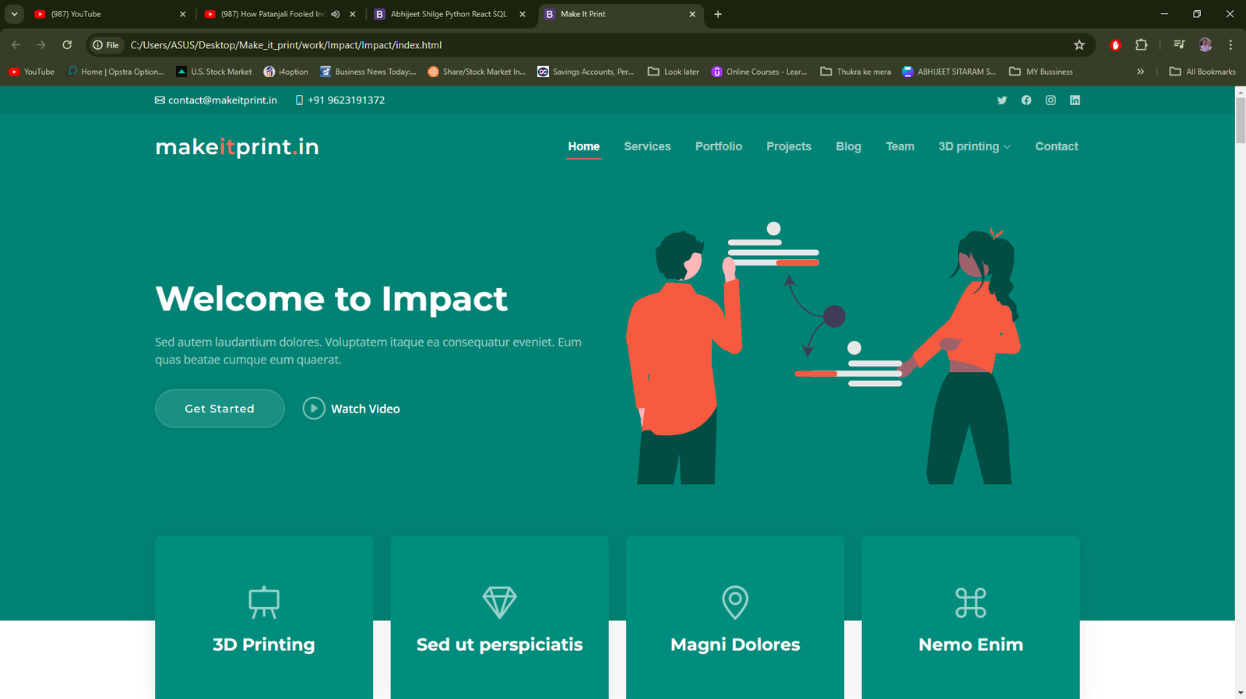Bookmark this page with the star icon
This screenshot has width=1246, height=699.
tap(1079, 45)
